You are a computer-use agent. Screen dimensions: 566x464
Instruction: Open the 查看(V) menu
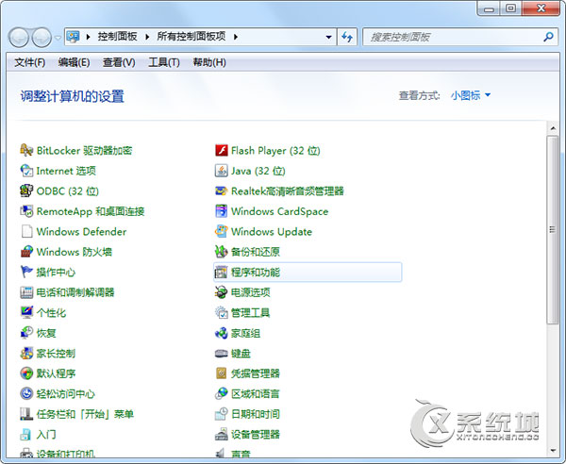[x=119, y=62]
